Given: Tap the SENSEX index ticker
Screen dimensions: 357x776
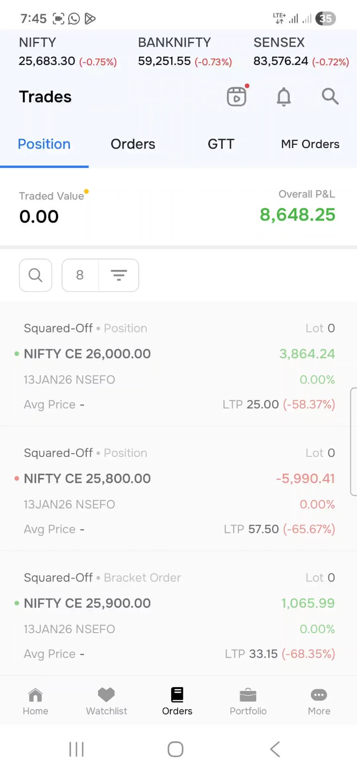Looking at the screenshot, I should click(x=301, y=52).
